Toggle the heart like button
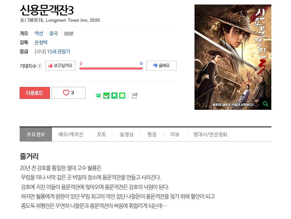 (68, 93)
